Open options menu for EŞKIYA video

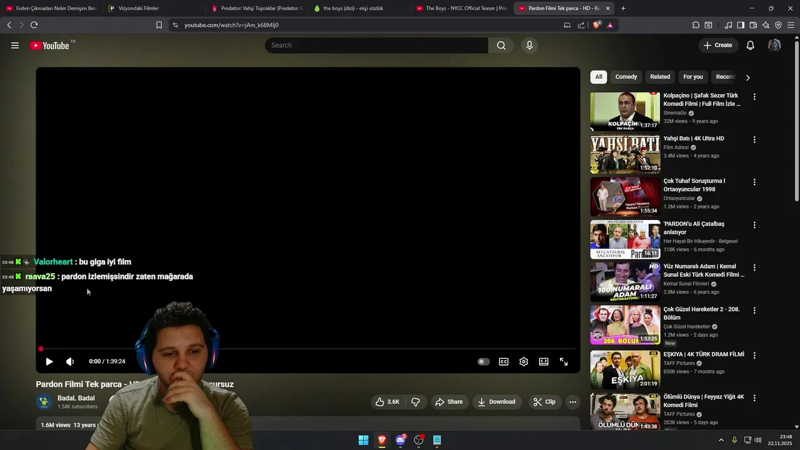pos(754,355)
